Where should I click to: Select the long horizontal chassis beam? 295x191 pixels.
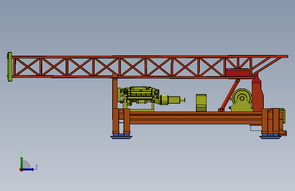click(x=196, y=118)
